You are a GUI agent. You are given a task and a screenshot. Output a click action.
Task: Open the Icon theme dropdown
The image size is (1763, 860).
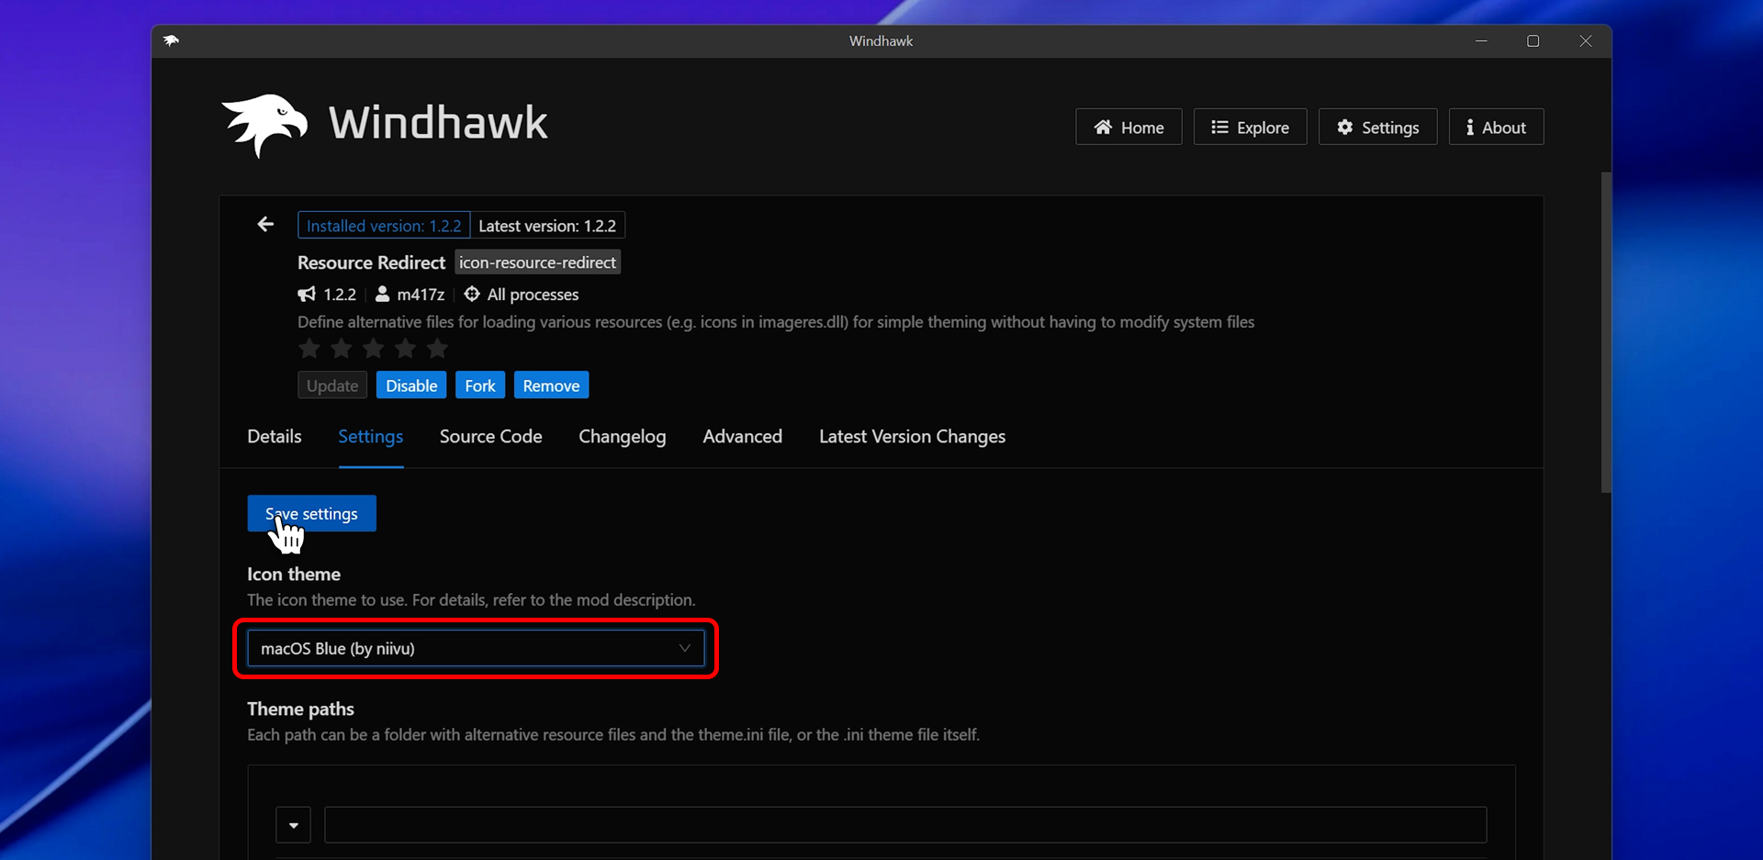click(475, 648)
